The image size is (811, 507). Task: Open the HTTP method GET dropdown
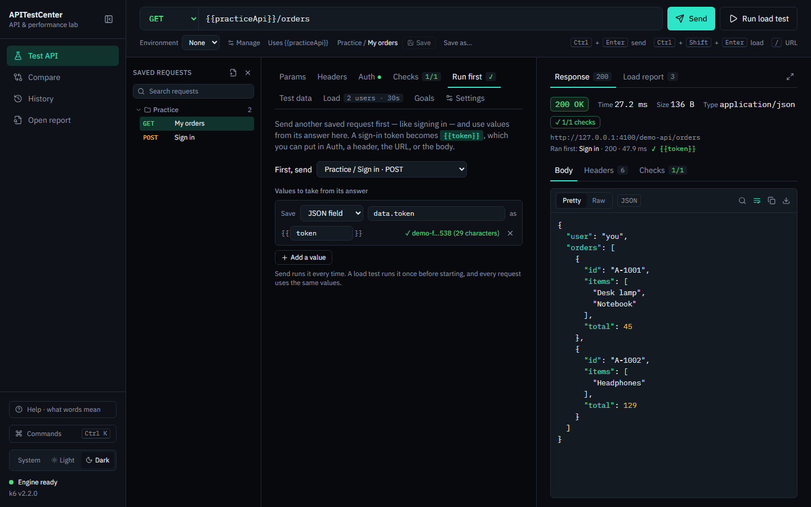[x=170, y=19]
